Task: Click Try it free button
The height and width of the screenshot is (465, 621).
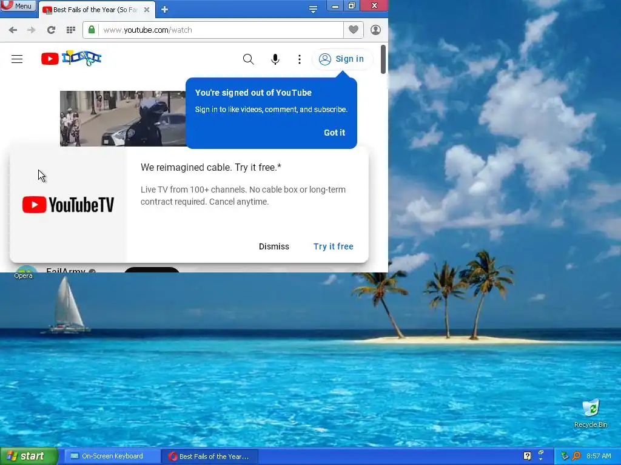Action: 334,247
